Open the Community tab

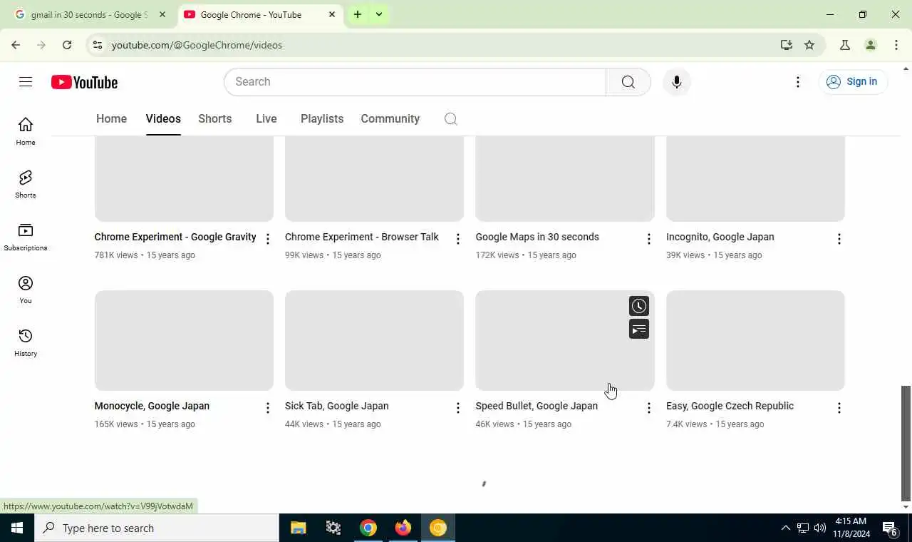(390, 119)
